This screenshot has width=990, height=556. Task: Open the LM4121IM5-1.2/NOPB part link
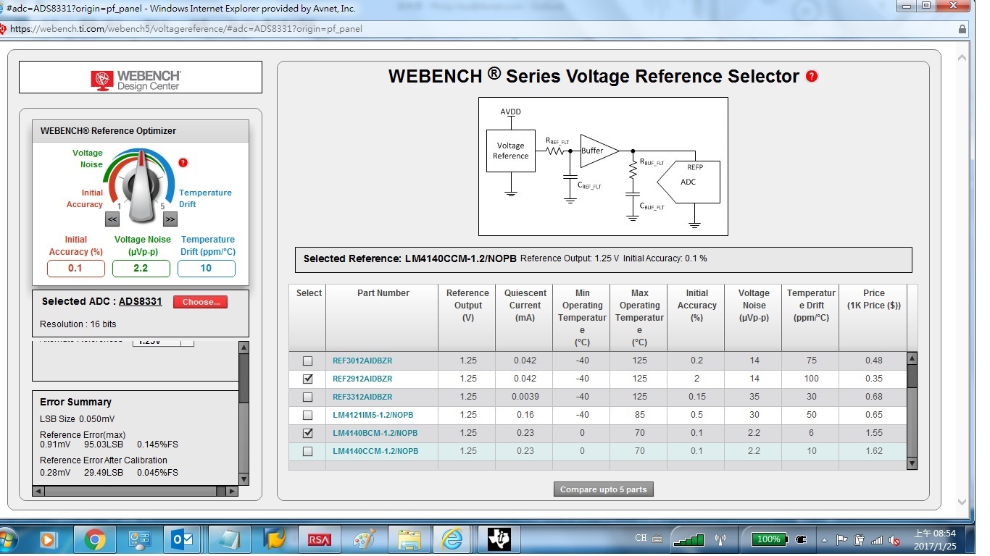click(373, 415)
